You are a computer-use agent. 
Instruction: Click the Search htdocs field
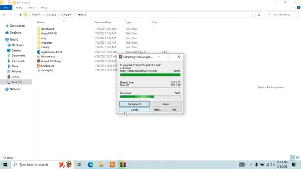click(282, 15)
